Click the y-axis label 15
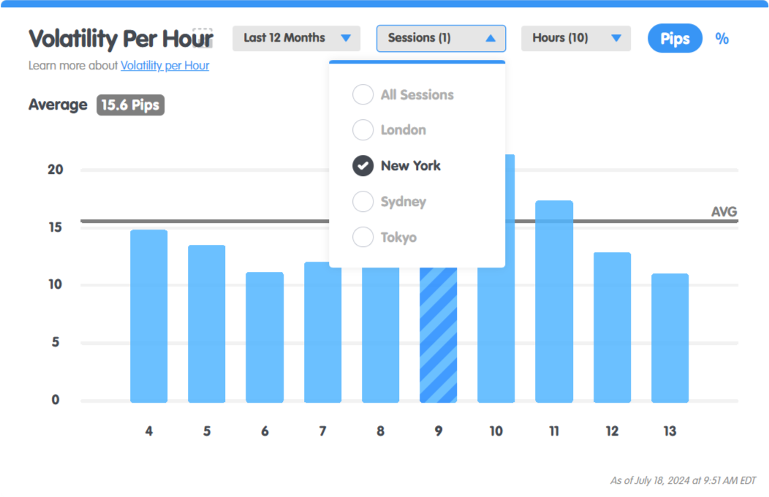Screen dimensions: 769x497 tap(56, 227)
